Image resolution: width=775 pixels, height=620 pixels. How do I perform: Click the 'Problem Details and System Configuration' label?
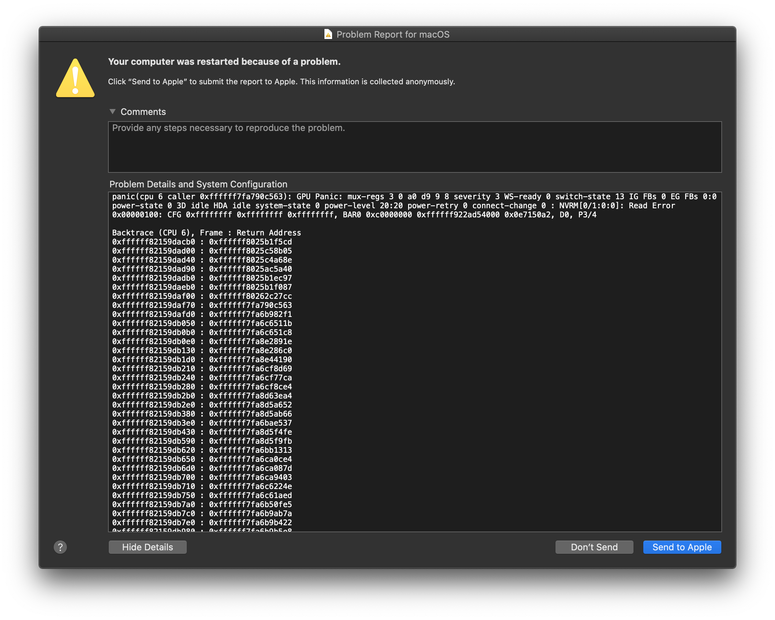(198, 184)
